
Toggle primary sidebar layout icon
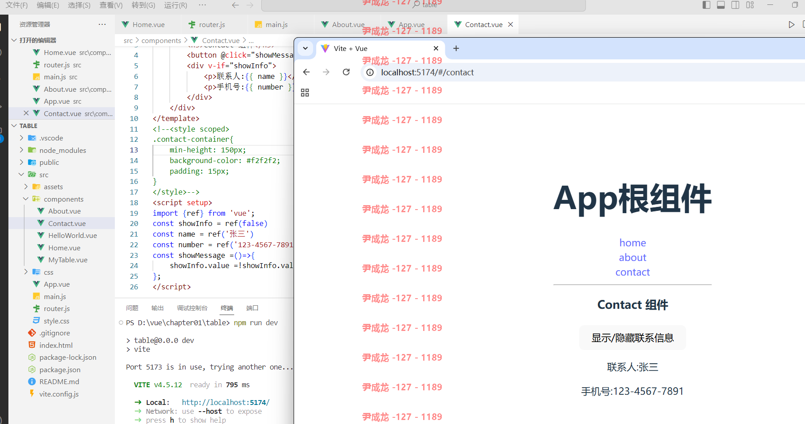pyautogui.click(x=707, y=5)
